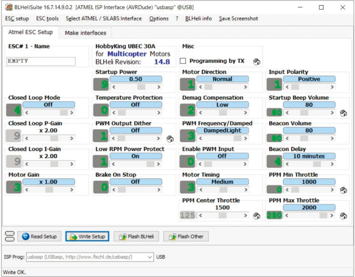The height and width of the screenshot is (277, 355).
Task: Open the BLHeli info menu
Action: [x=198, y=18]
